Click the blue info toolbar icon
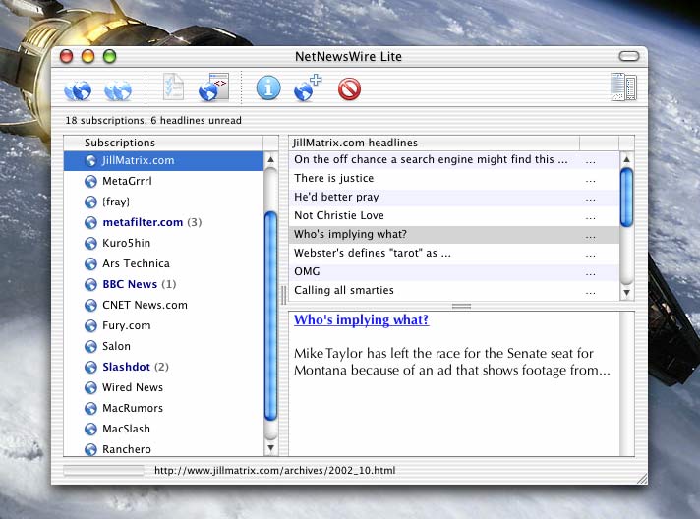Screen dimensions: 700x519 click(268, 87)
